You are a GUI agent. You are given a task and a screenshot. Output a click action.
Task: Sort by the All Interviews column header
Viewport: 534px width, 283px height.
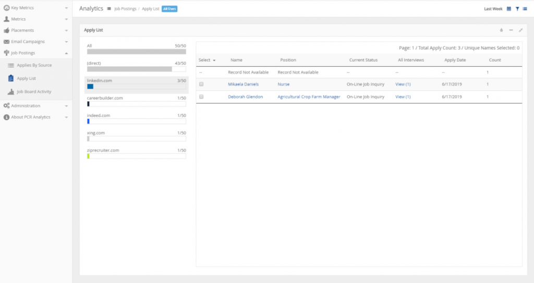click(x=411, y=60)
